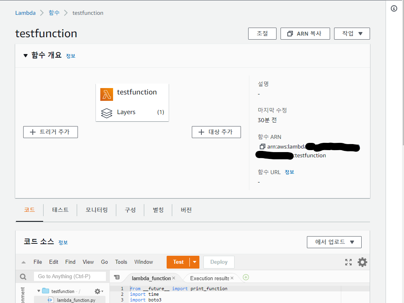Open the Tools menu in editor
This screenshot has height=303, width=404.
pyautogui.click(x=121, y=262)
